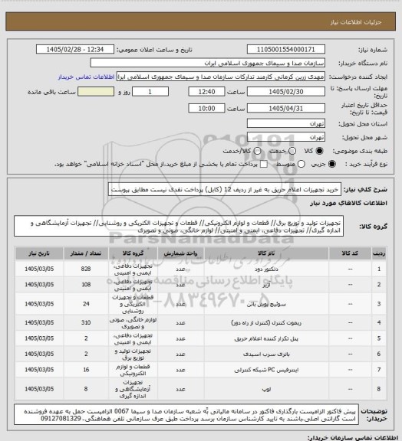The width and height of the screenshot is (402, 441).
Task: Click the باتری سرب اسیدی item name
Action: tap(266, 354)
